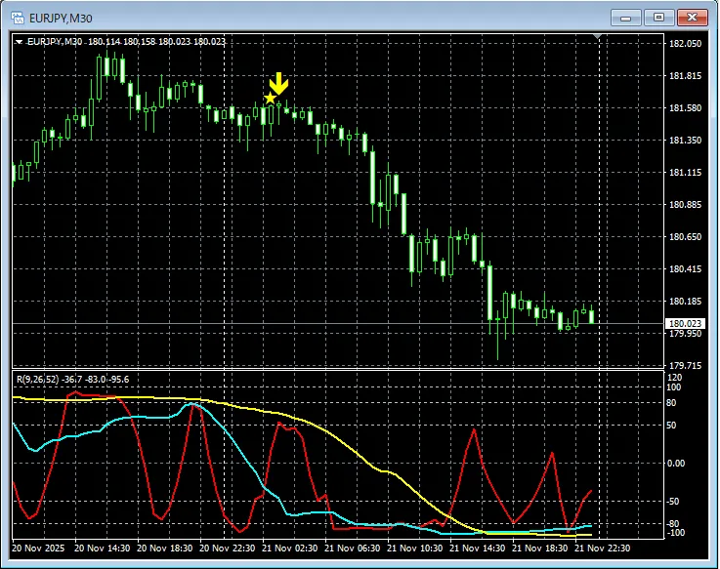
Task: Click the EURJPY chart window icon
Action: click(x=18, y=18)
